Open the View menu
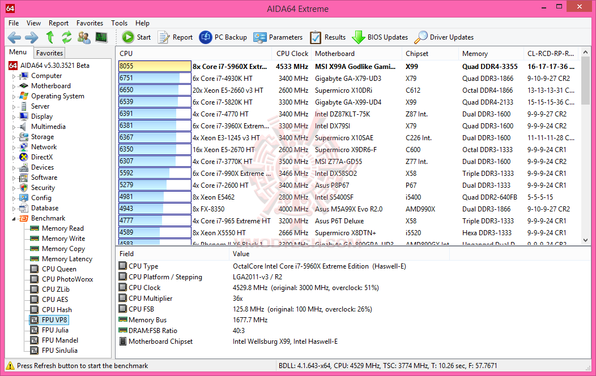This screenshot has height=376, width=596. (33, 23)
